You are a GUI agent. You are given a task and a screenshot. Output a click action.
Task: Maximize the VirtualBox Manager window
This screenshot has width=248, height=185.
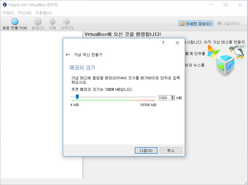pyautogui.click(x=225, y=5)
